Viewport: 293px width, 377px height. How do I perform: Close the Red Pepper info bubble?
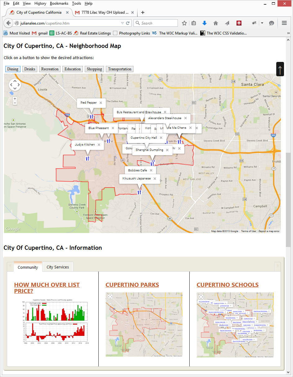[101, 103]
